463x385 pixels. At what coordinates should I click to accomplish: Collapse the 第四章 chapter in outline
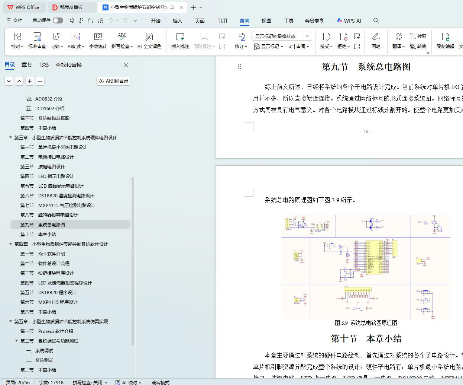tap(11, 244)
